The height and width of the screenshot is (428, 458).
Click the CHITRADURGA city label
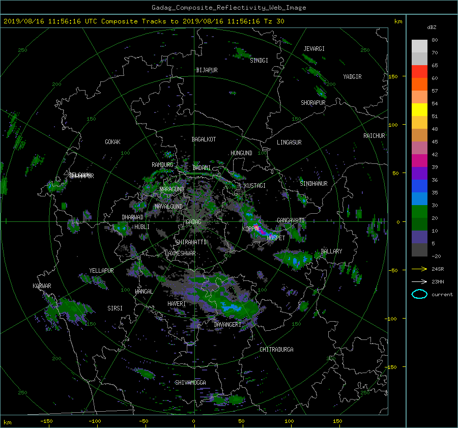click(x=276, y=350)
